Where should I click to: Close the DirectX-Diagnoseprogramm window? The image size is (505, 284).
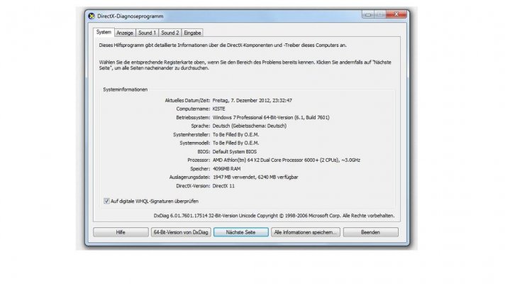pos(396,14)
